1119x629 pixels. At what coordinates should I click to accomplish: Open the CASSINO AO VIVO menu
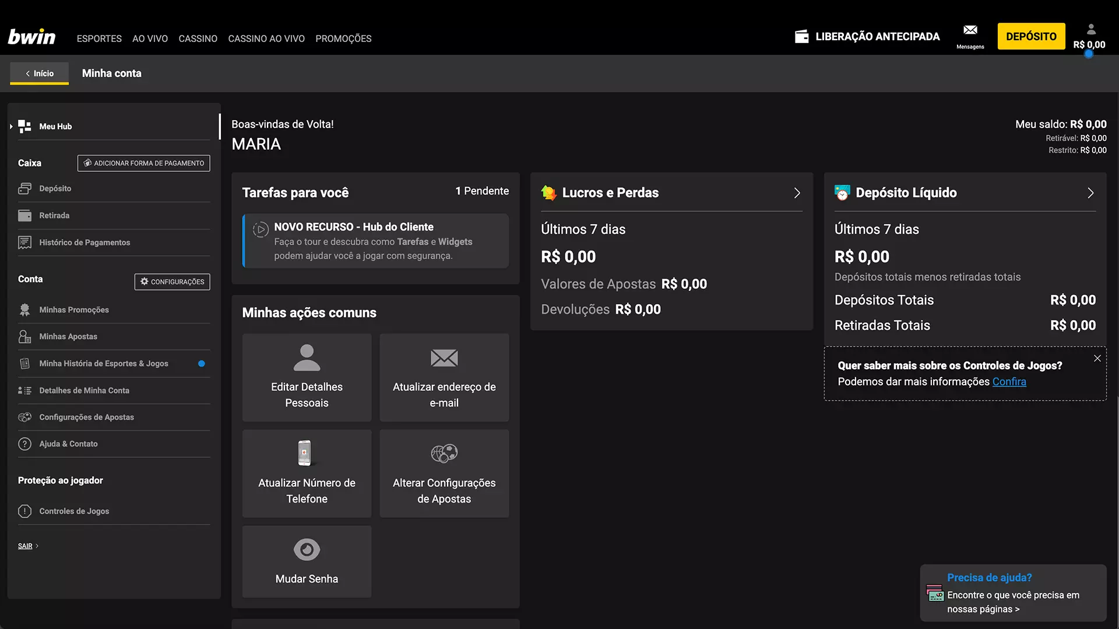pyautogui.click(x=266, y=38)
